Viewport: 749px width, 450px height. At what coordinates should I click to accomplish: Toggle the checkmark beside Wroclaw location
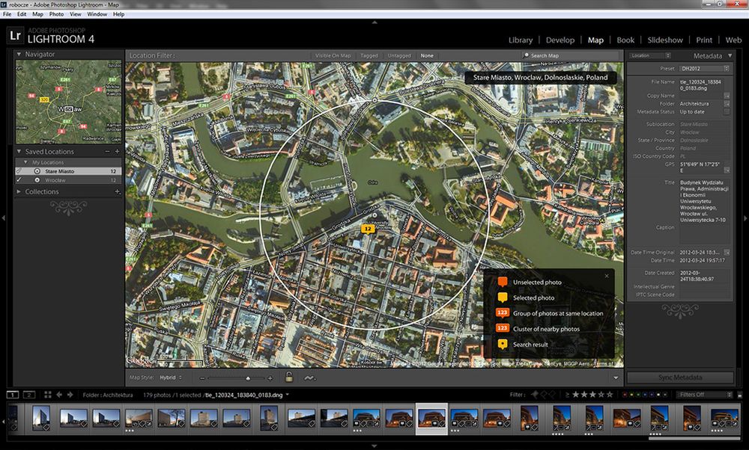(19, 180)
